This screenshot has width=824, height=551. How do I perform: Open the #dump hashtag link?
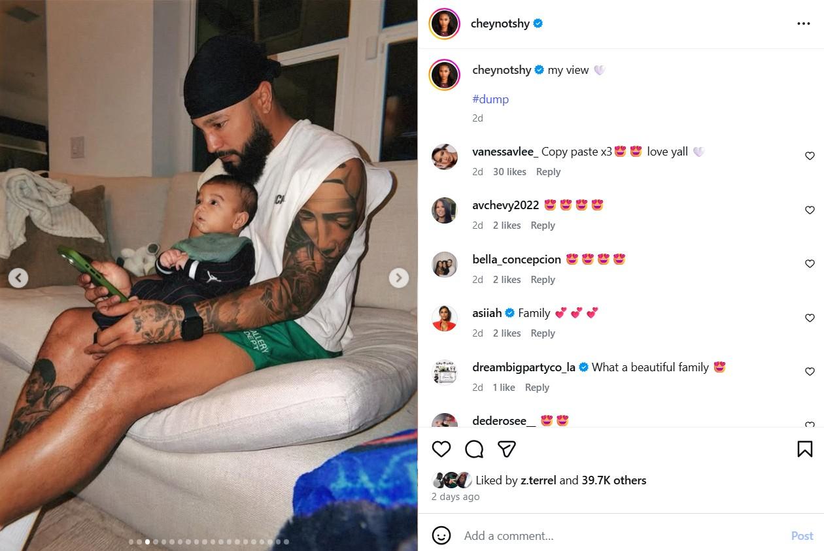coord(490,99)
